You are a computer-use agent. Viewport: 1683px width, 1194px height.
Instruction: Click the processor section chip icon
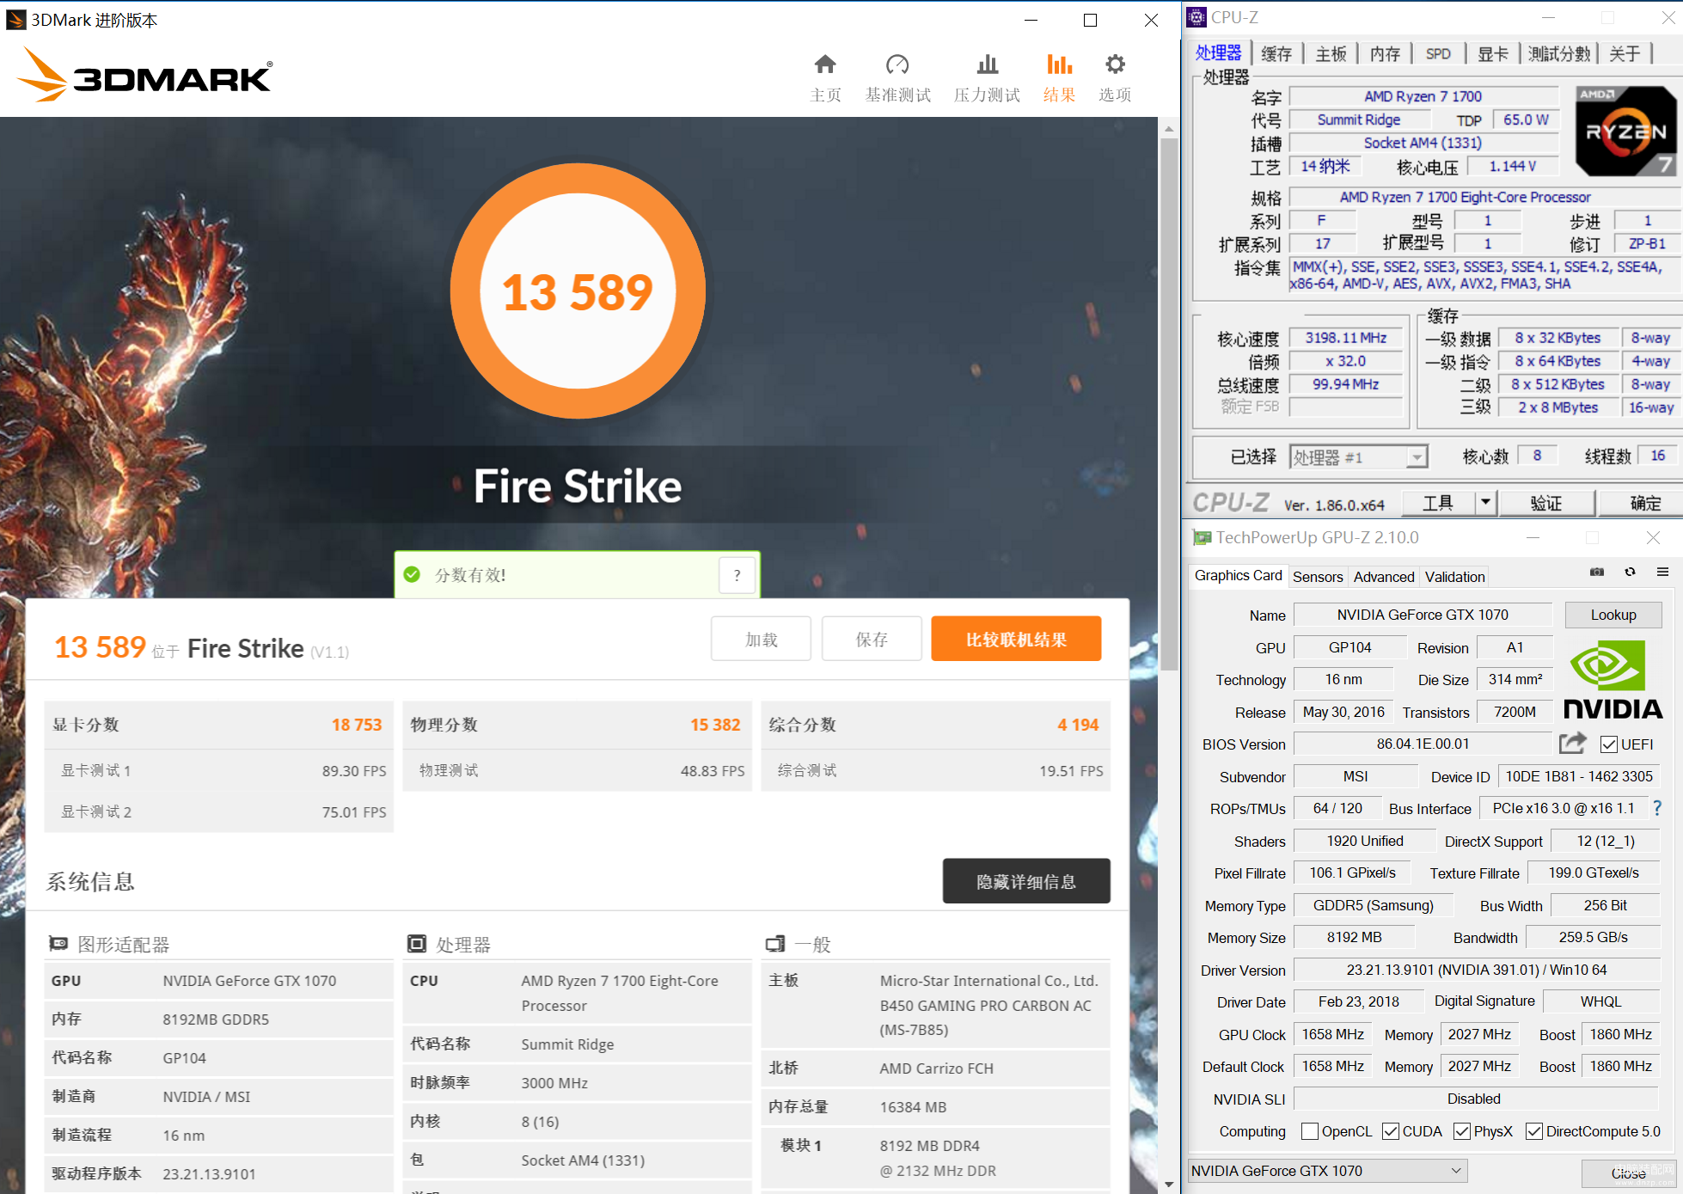[417, 944]
